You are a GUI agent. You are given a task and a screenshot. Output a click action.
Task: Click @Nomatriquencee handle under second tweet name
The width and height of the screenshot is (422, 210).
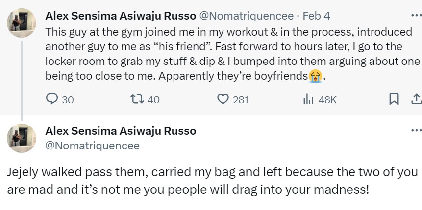92,146
